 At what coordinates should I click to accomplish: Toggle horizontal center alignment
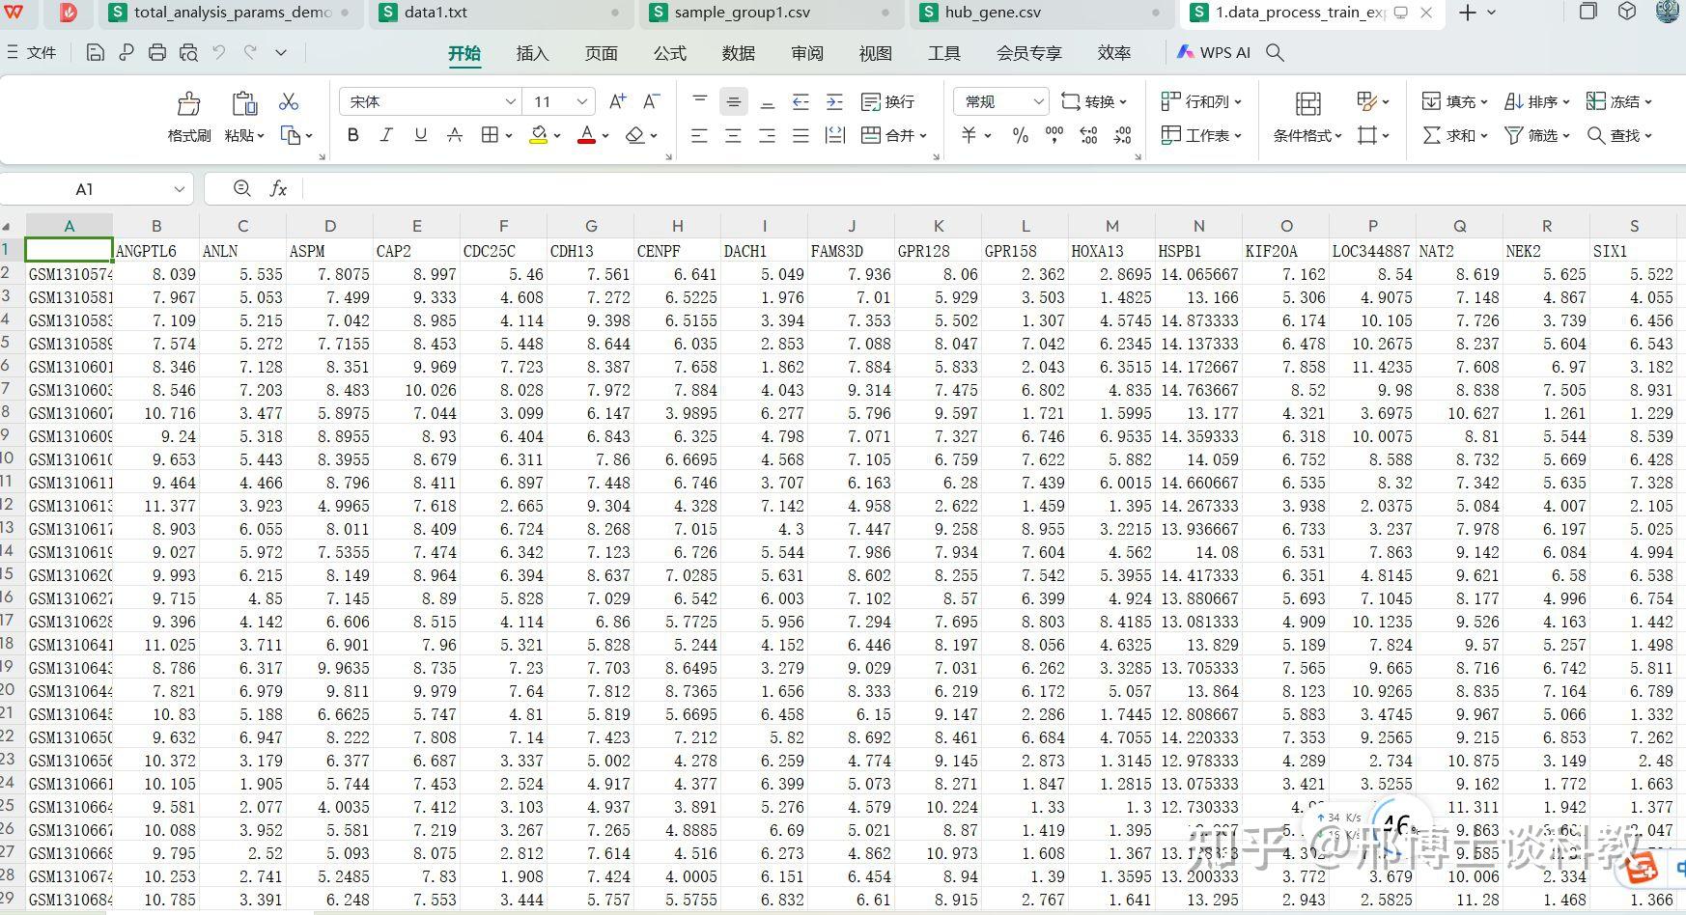733,136
